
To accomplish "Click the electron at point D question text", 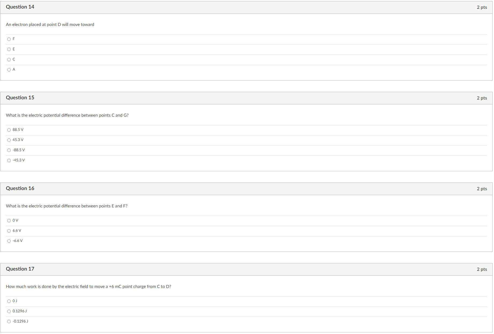I will click(50, 25).
